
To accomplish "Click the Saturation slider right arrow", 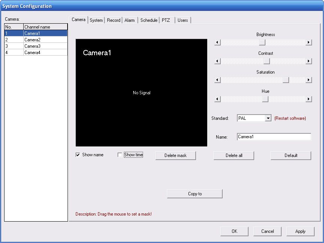I will 309,80.
